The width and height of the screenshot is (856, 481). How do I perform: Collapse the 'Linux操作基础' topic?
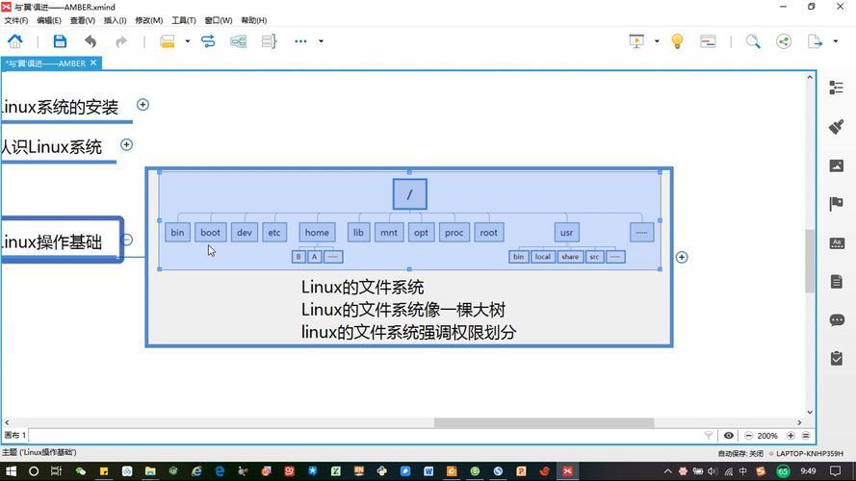127,240
